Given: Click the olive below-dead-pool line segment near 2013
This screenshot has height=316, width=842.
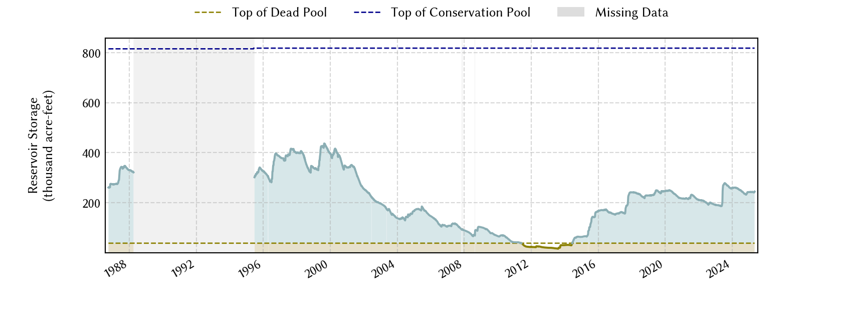Looking at the screenshot, I should [547, 247].
